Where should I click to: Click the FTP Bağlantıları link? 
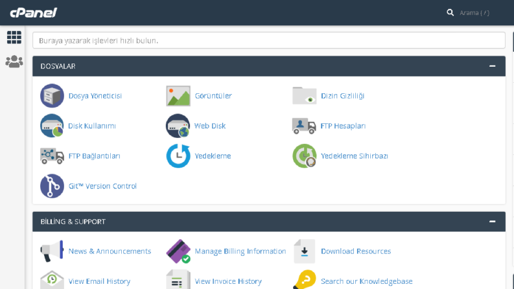pyautogui.click(x=95, y=156)
